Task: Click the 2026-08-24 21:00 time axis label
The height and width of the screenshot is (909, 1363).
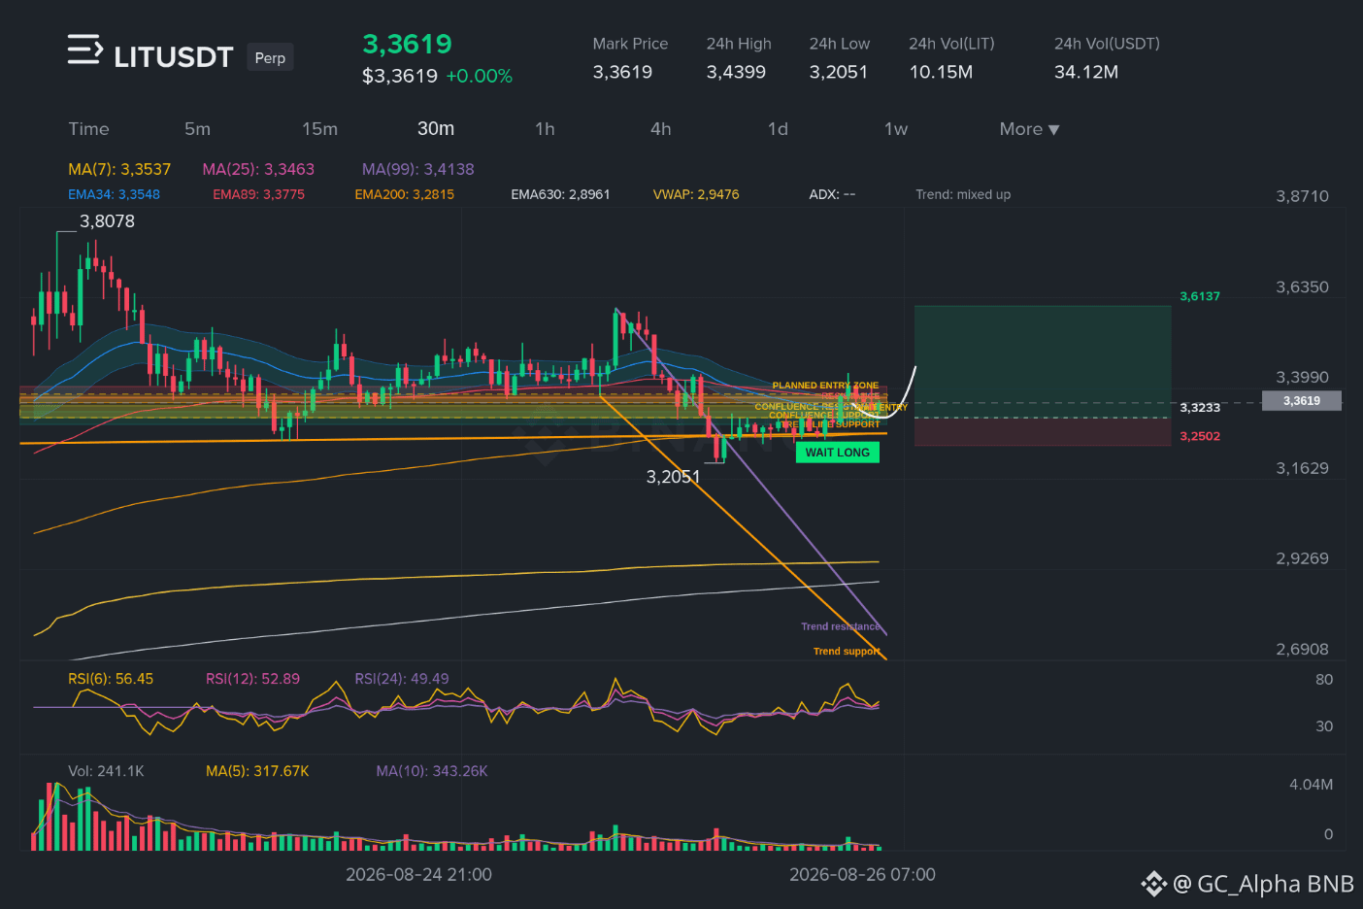Action: [x=418, y=875]
